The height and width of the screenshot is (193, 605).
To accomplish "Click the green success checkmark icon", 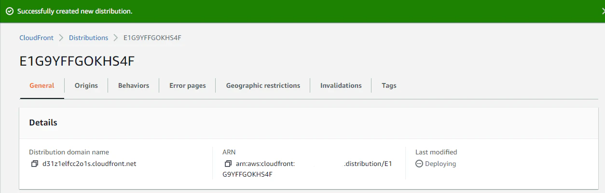I will point(9,11).
